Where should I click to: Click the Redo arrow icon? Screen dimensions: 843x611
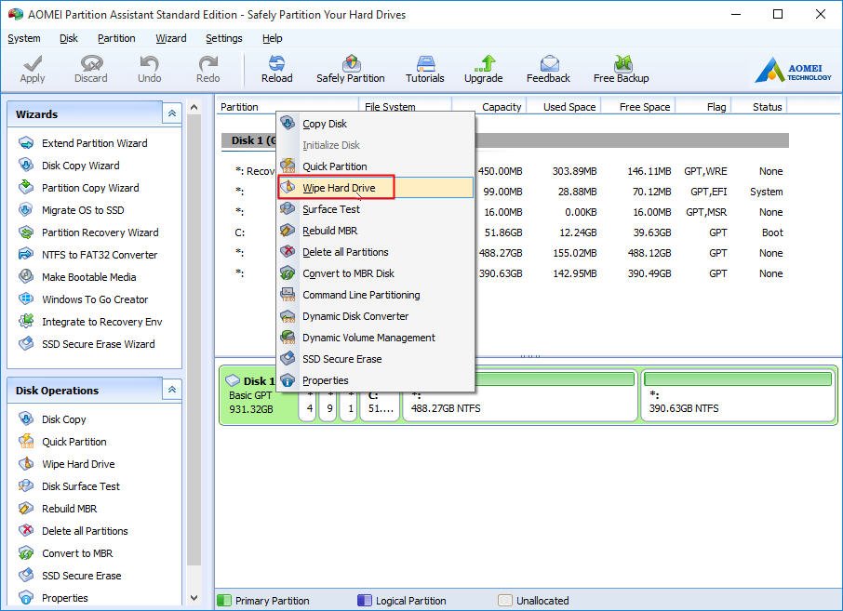tap(208, 64)
